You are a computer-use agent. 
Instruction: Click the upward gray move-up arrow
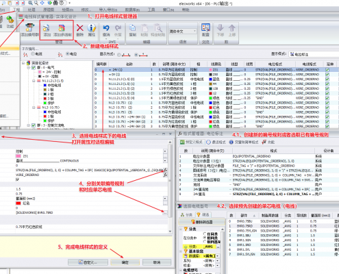click(x=232, y=28)
